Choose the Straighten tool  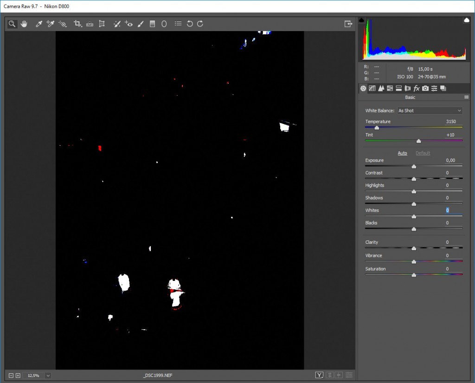(x=90, y=24)
